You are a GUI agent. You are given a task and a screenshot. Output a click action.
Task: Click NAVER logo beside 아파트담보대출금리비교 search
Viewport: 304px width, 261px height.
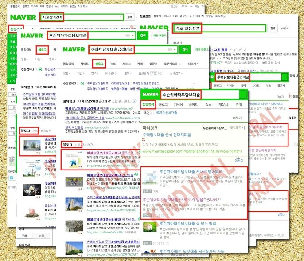pos(74,50)
